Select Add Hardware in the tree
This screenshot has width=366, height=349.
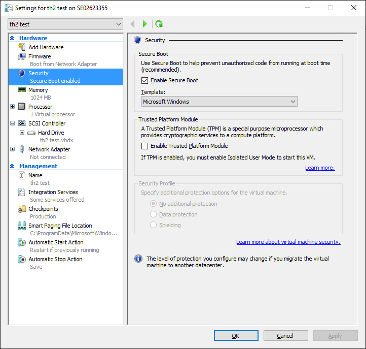point(46,47)
